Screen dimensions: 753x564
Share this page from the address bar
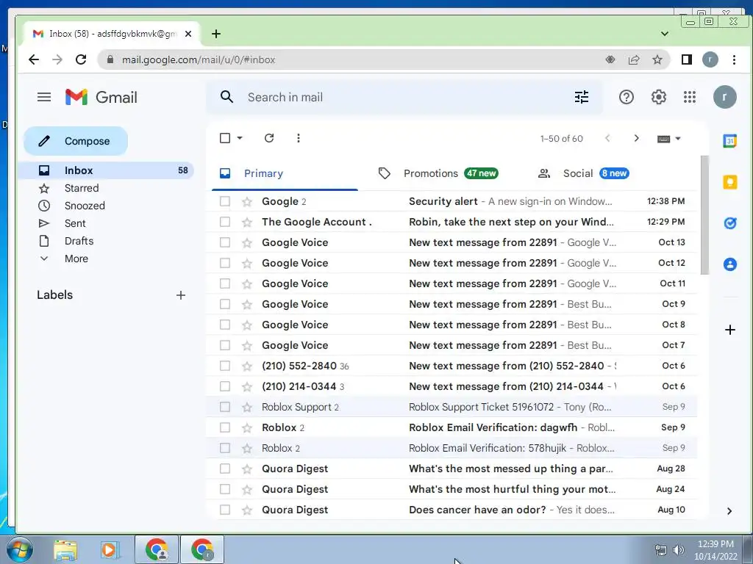633,59
